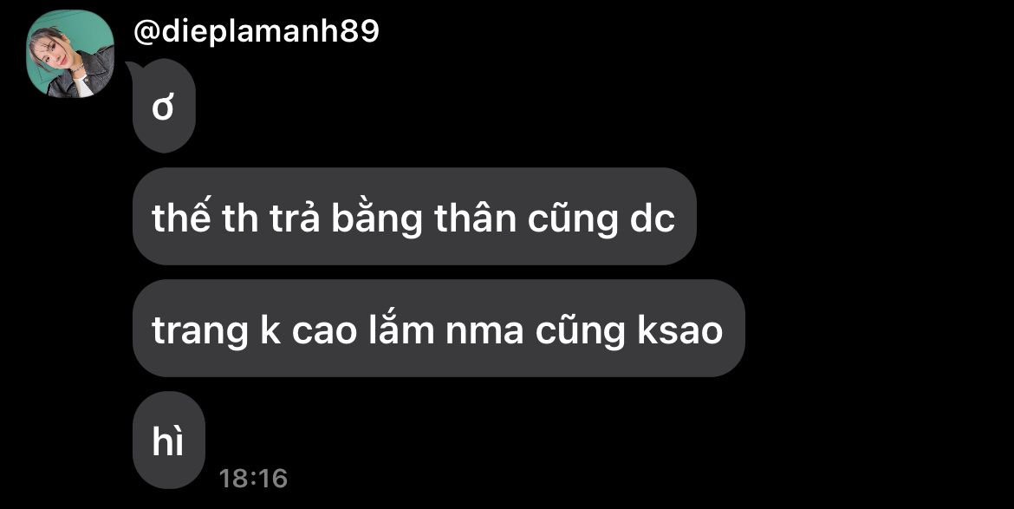Image resolution: width=1014 pixels, height=509 pixels.
Task: Click the tail pointer of the 'ơ' bubble
Action: click(133, 68)
